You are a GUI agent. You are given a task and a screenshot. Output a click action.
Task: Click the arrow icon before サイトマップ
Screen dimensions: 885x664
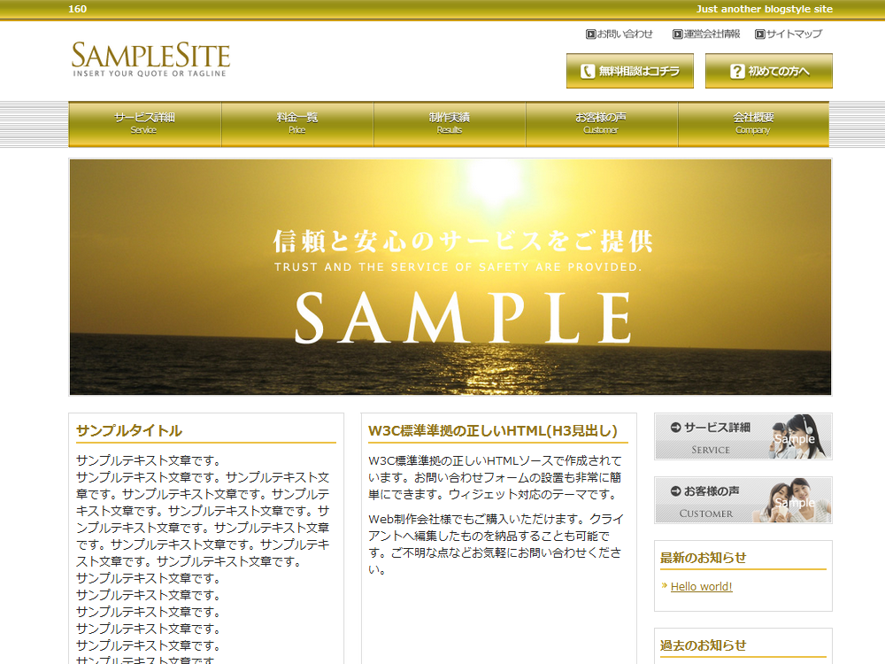coord(759,35)
